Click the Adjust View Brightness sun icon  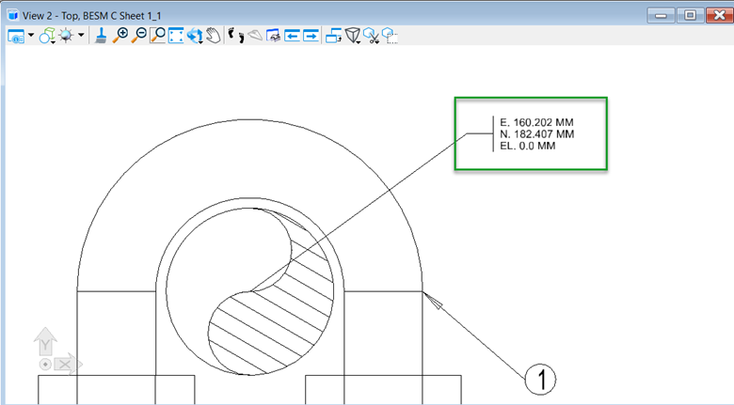pos(66,36)
